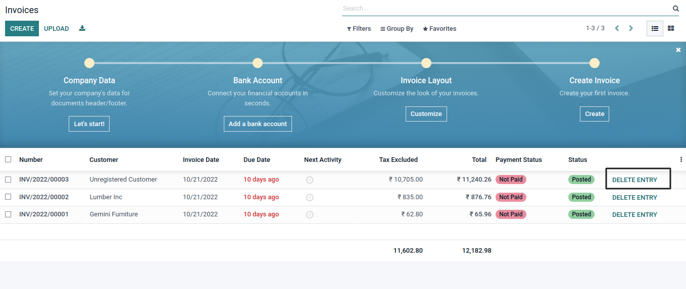Click the search magnifier icon
The height and width of the screenshot is (289, 686).
tap(676, 9)
